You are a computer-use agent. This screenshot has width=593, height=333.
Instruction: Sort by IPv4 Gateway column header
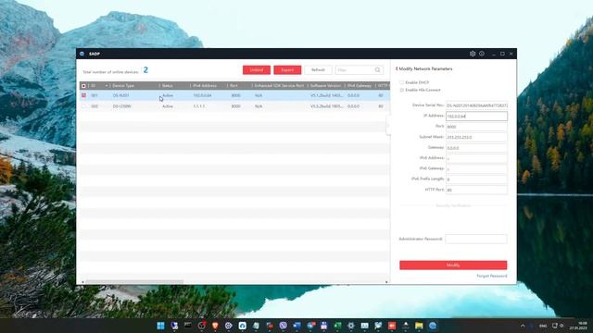click(x=360, y=86)
